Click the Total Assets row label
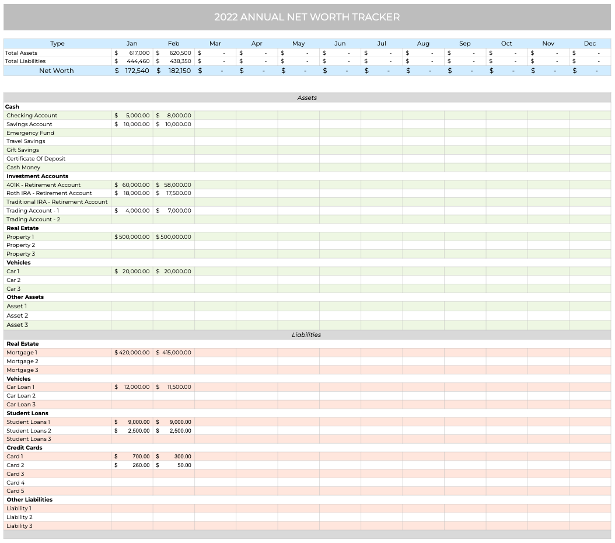The image size is (615, 543). coord(21,53)
